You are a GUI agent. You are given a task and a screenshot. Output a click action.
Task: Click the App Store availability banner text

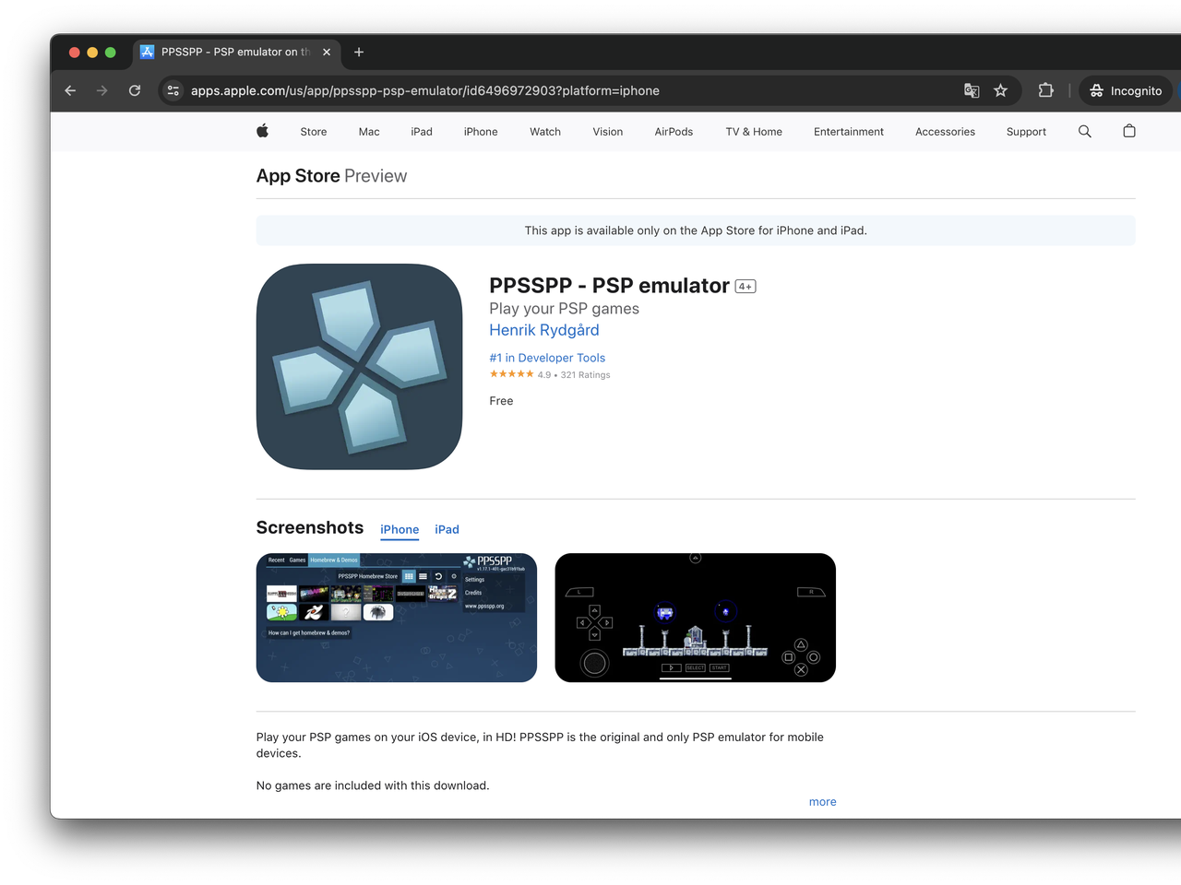pos(696,230)
